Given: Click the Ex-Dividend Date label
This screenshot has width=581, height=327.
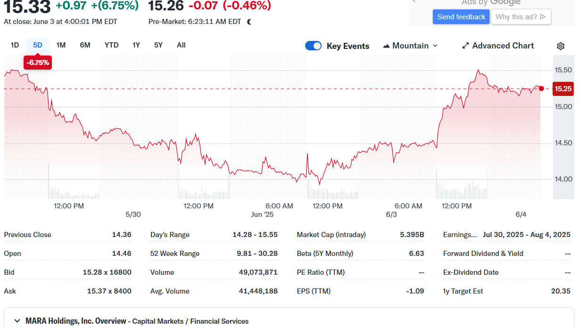Looking at the screenshot, I should click(x=471, y=272).
